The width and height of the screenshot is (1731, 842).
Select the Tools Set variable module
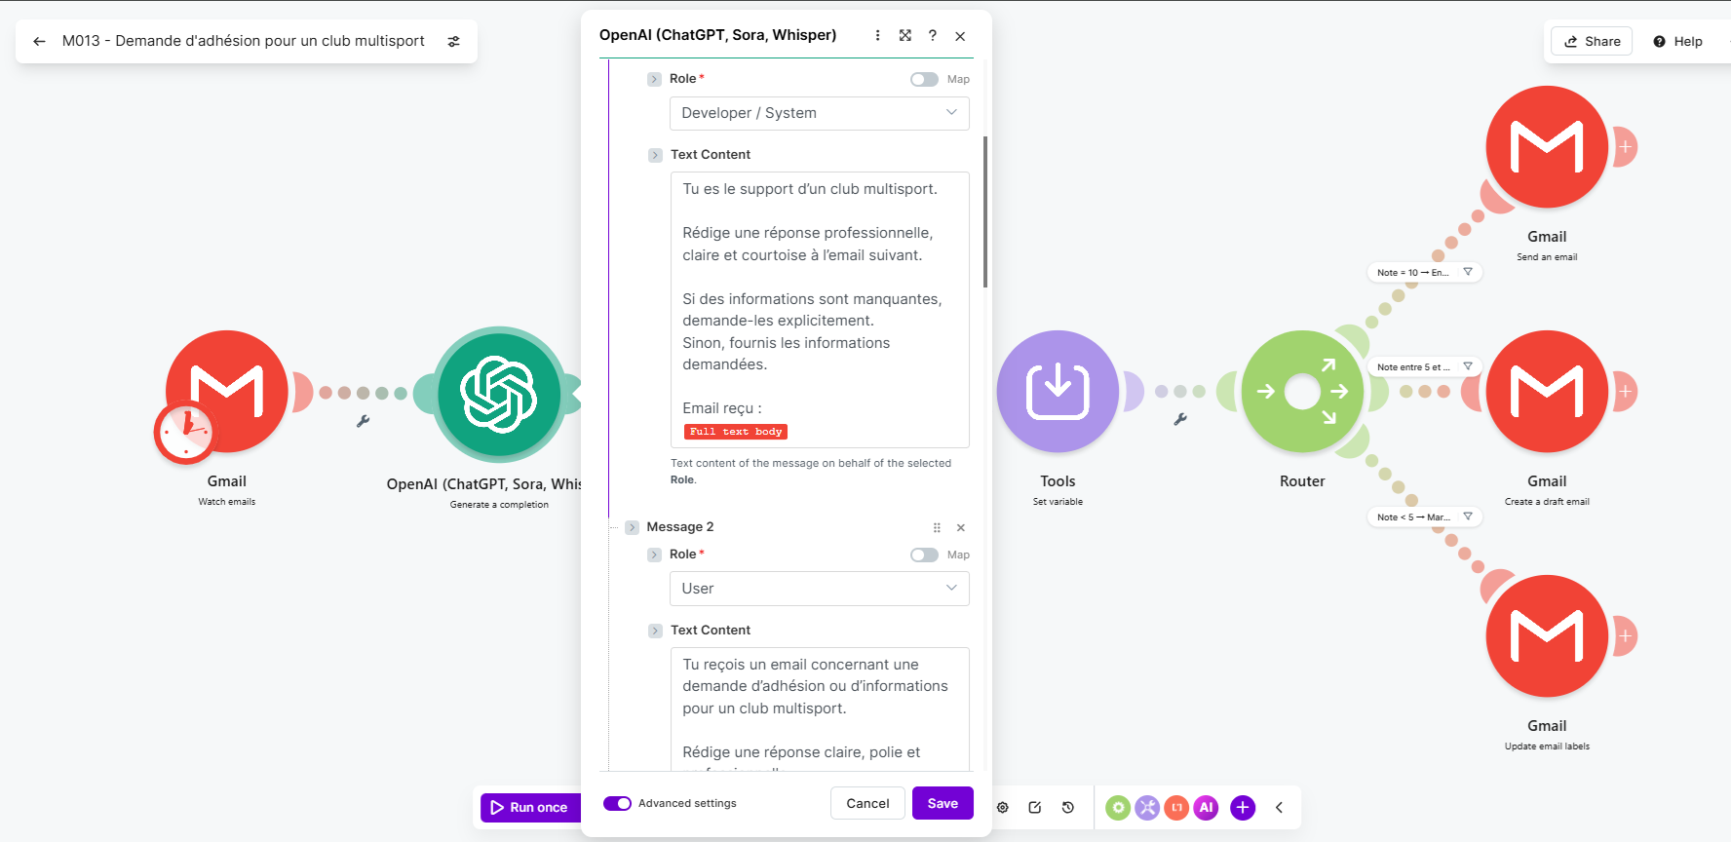tap(1058, 391)
